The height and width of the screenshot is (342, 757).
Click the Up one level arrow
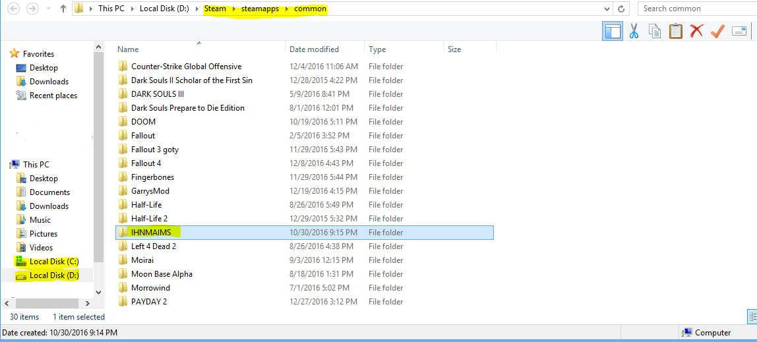click(x=63, y=9)
